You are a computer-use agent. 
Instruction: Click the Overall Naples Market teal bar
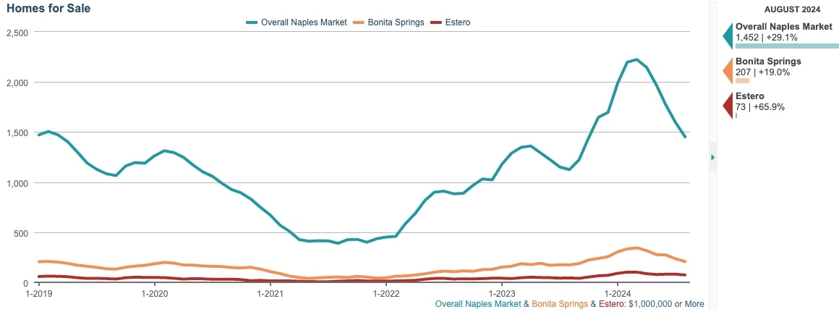pyautogui.click(x=787, y=46)
